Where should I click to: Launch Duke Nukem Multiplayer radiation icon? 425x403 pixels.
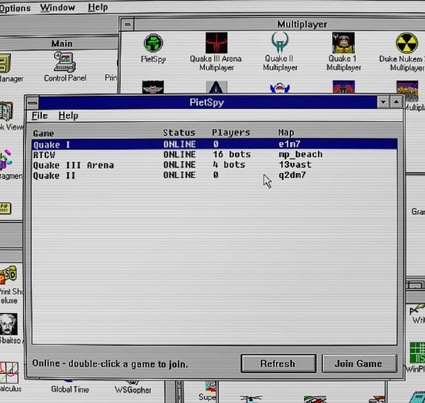coord(407,43)
